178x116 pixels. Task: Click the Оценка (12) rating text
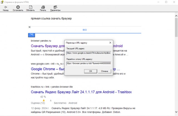click(x=38, y=103)
